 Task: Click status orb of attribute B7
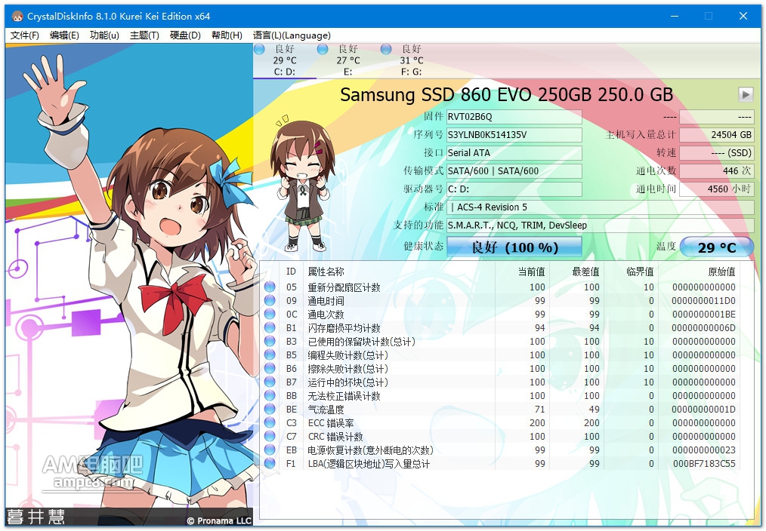click(270, 382)
